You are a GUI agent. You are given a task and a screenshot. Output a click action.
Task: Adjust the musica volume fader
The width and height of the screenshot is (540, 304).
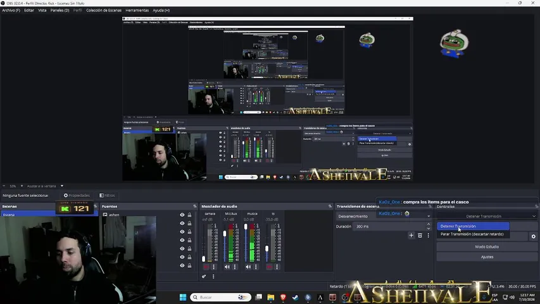point(246,227)
